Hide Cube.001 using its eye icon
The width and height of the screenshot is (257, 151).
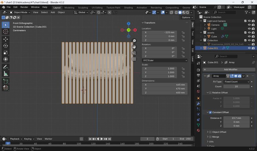[x=249, y=48]
